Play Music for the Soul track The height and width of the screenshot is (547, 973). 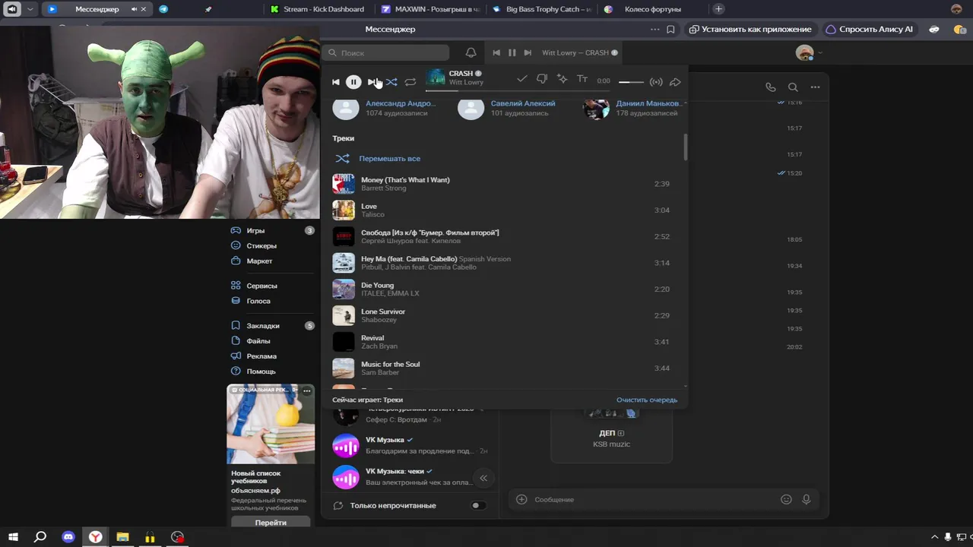pos(502,368)
